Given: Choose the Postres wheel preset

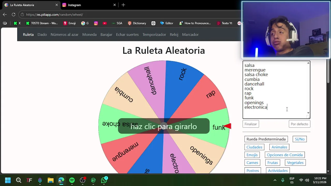Looking at the screenshot, I should [x=253, y=171].
